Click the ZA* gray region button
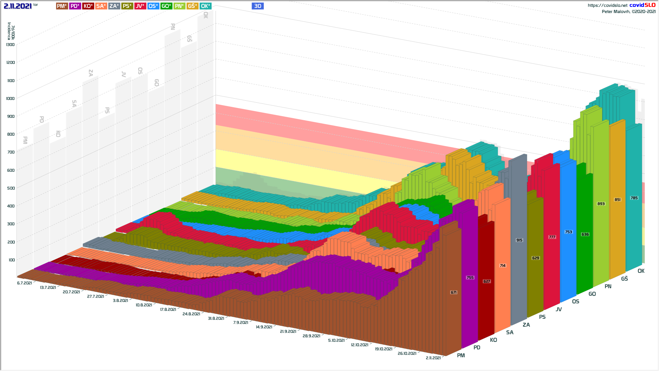 [x=114, y=6]
